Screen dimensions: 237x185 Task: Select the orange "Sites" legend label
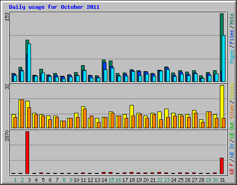coord(231,112)
